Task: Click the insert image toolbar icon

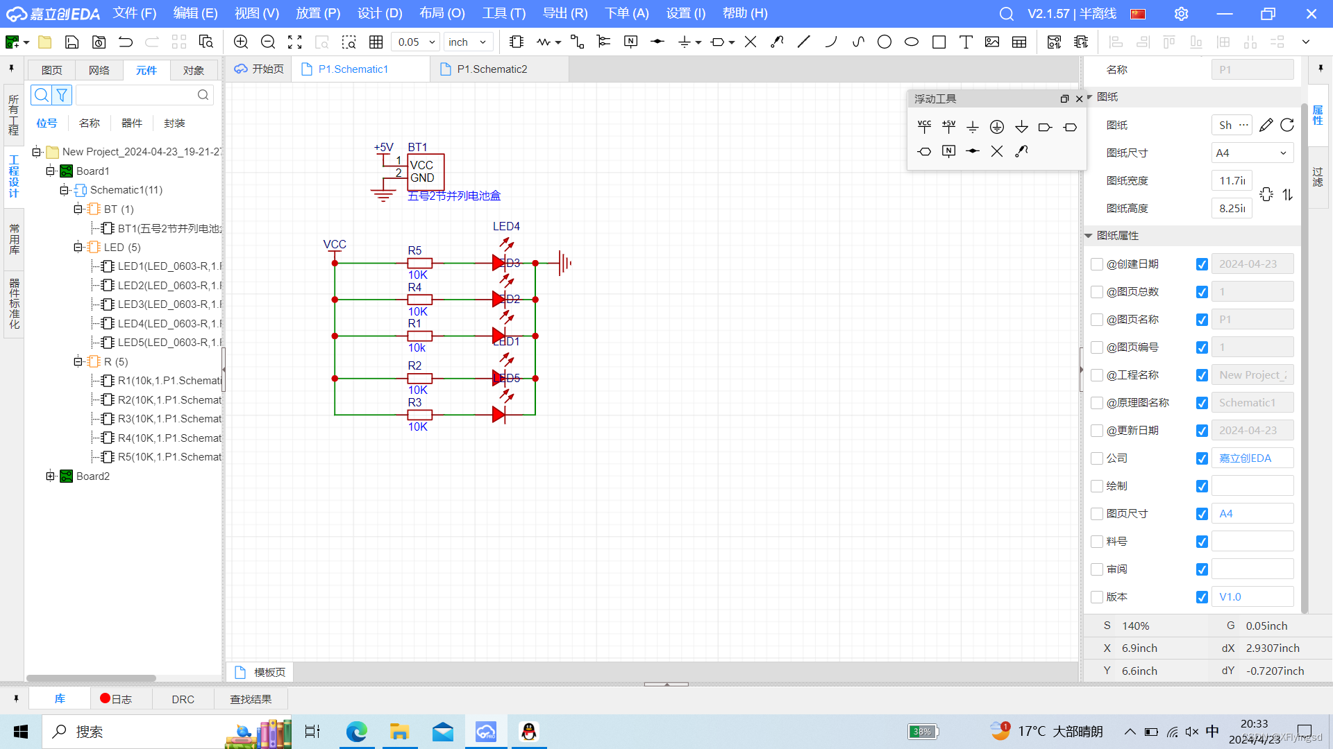Action: (992, 42)
